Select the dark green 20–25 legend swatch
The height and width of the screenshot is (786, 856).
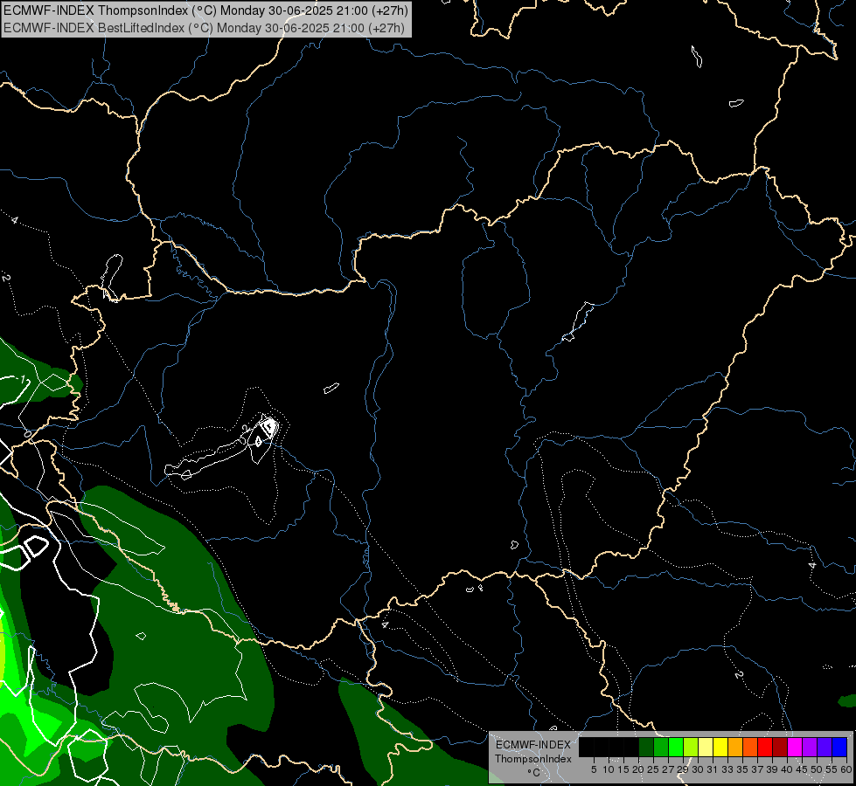point(646,747)
